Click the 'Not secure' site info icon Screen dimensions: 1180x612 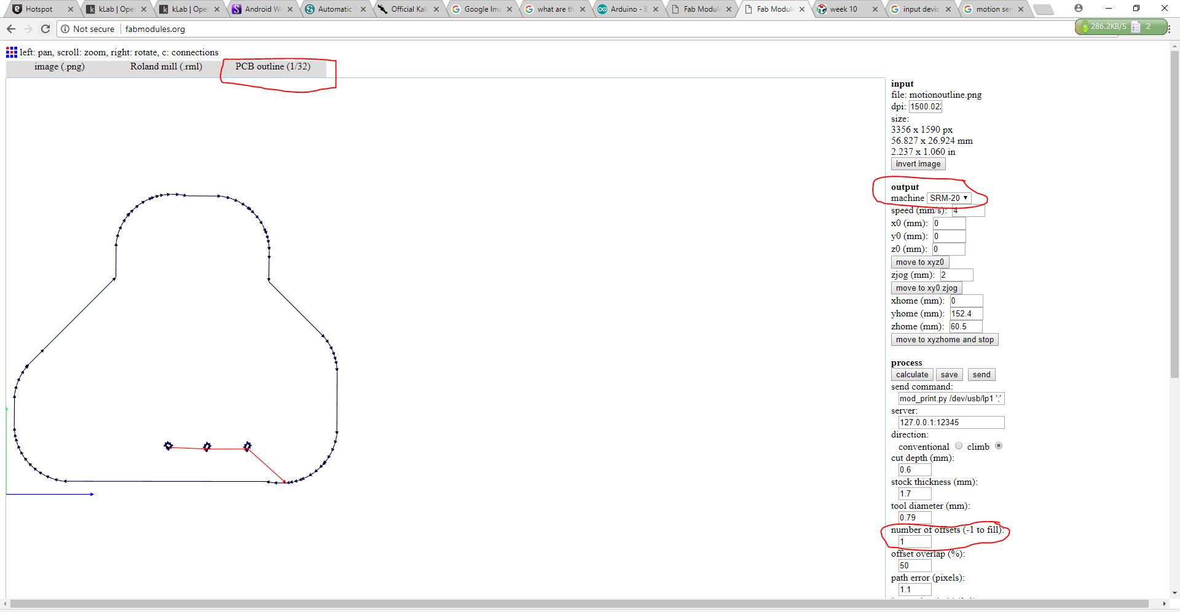coord(65,28)
